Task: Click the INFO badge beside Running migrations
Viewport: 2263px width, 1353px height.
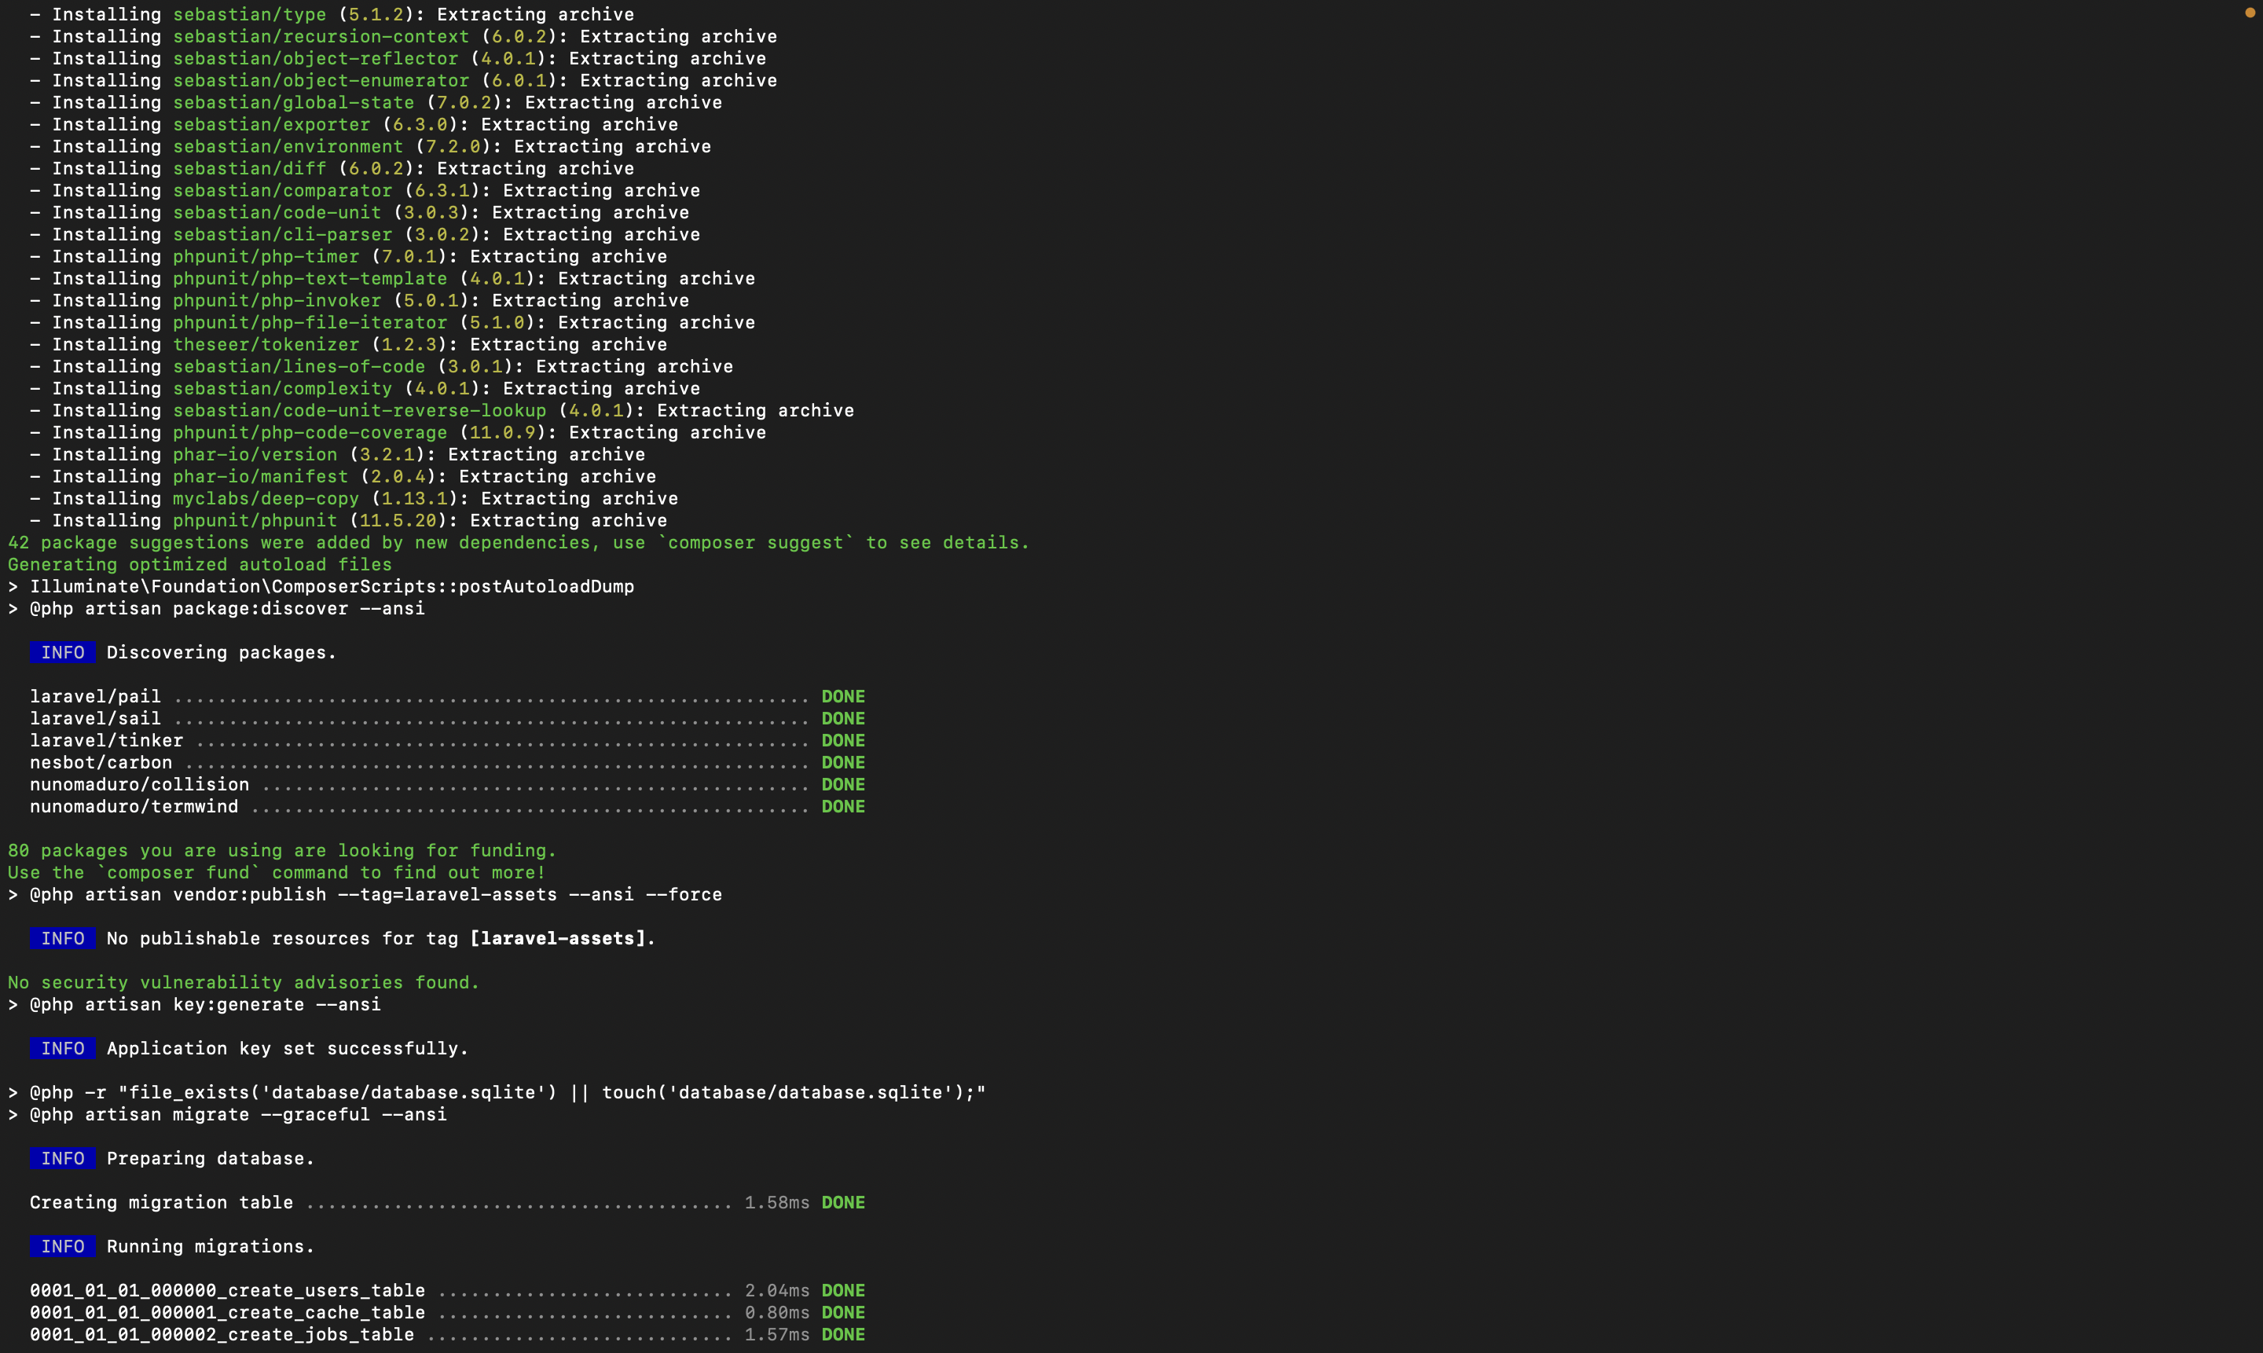Action: click(63, 1246)
